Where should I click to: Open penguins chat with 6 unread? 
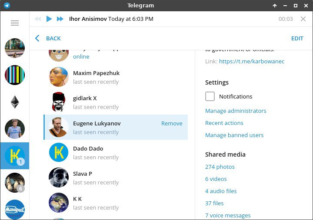point(15,183)
